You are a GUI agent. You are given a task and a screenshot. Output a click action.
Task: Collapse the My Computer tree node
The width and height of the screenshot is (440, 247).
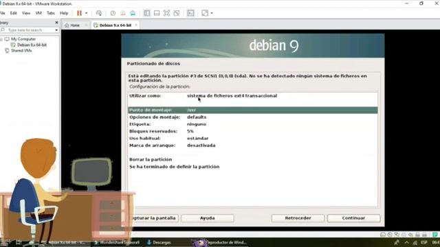[1, 39]
